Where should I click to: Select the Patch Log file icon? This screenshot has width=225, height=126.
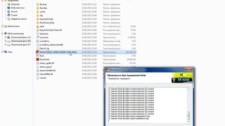[38, 48]
